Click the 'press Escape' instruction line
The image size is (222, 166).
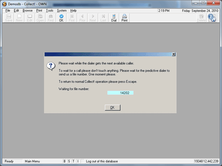click(x=98, y=82)
